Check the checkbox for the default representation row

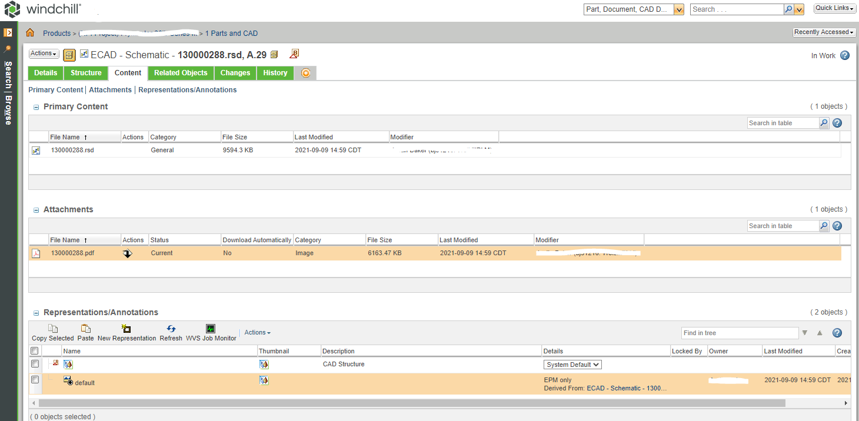pyautogui.click(x=34, y=380)
